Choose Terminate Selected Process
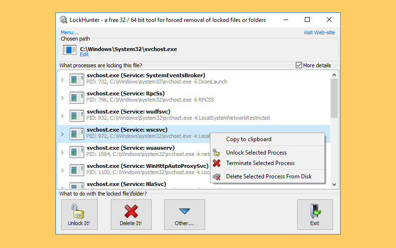The height and width of the screenshot is (248, 396). [268, 163]
